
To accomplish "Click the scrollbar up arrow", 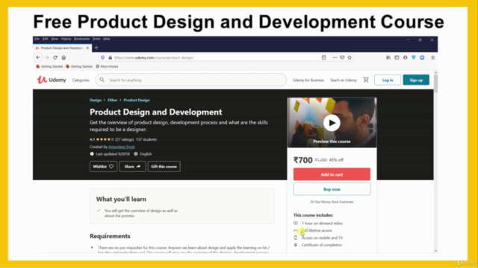I will click(x=435, y=73).
